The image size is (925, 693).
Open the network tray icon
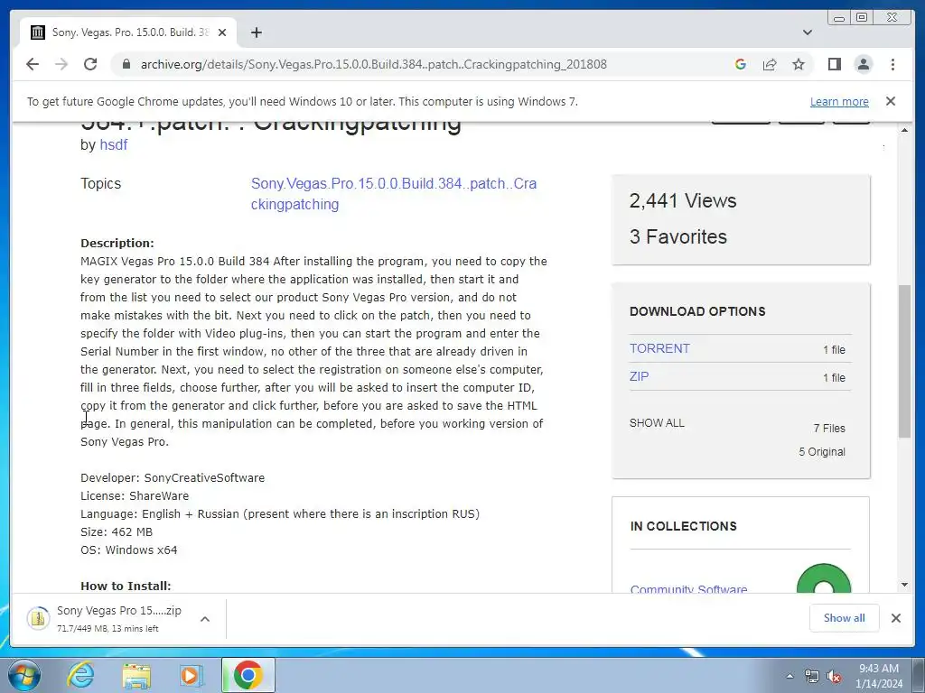coord(812,677)
